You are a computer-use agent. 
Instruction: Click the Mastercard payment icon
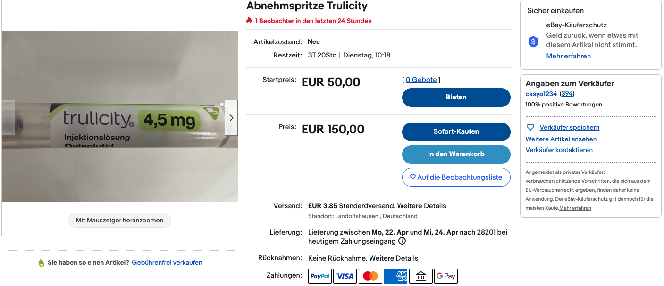pyautogui.click(x=370, y=276)
